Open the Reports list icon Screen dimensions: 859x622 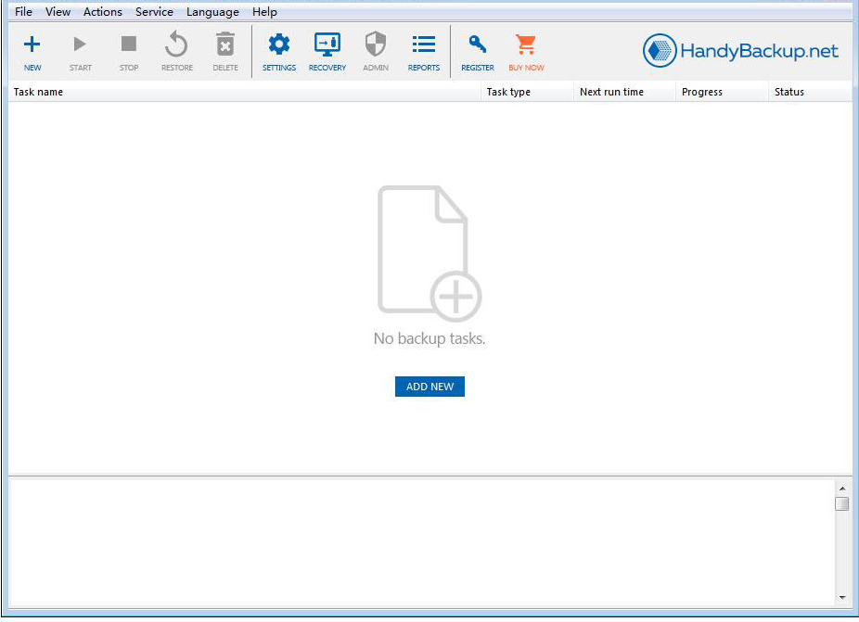[x=424, y=45]
